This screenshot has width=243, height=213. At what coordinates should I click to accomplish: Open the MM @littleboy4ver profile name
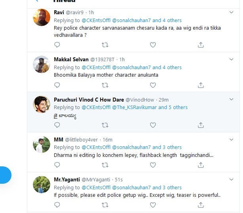[59, 139]
